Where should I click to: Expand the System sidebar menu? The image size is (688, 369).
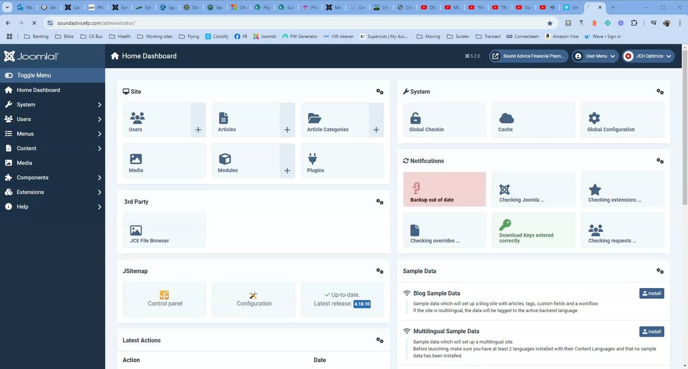pos(52,105)
